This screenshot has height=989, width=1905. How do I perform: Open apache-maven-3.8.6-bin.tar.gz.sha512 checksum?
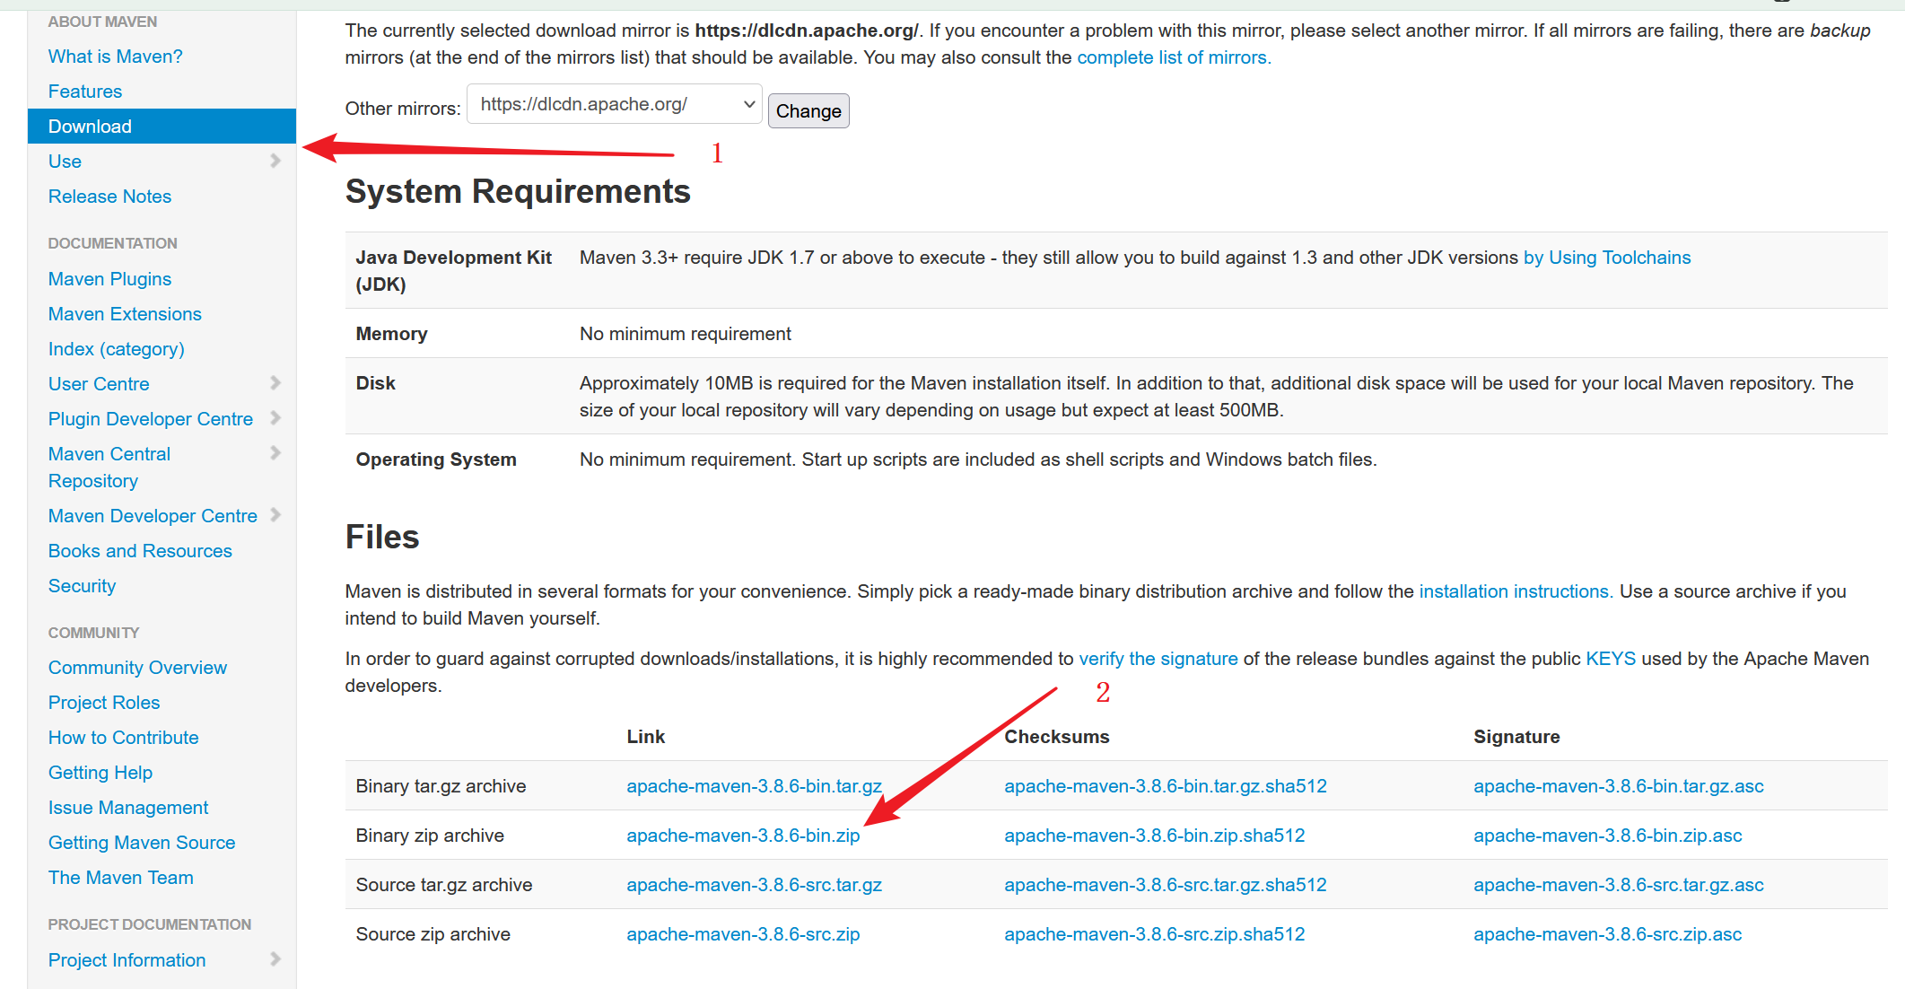(x=1166, y=786)
